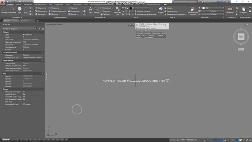Open the Вид (View) ribbon tab
The image size is (252, 142).
pos(50,5)
